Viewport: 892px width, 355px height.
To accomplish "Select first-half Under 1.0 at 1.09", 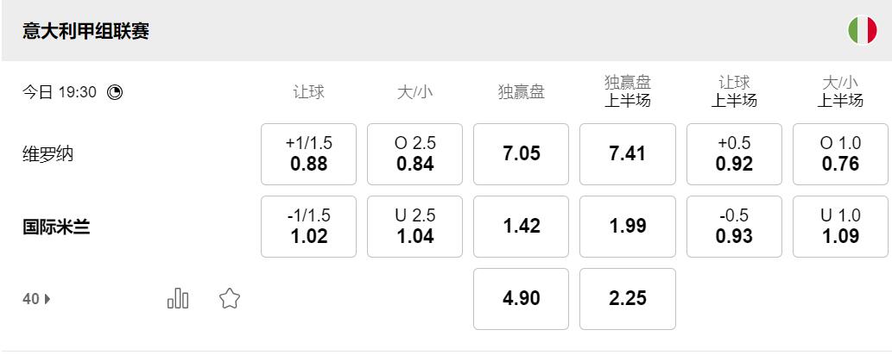I will (x=840, y=227).
